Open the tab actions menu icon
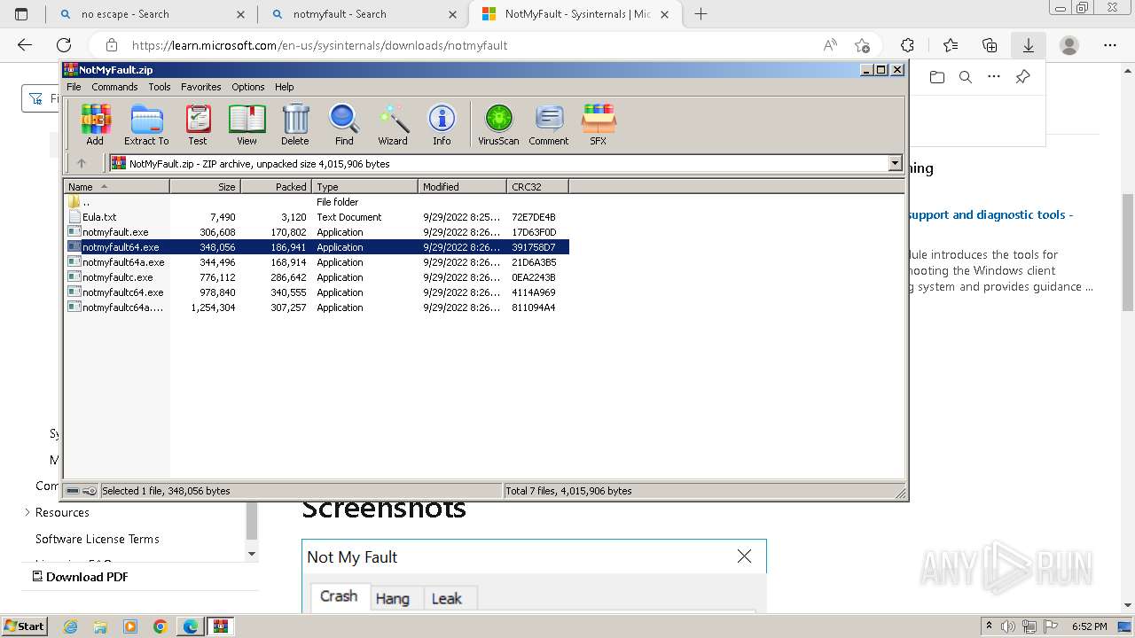 point(21,14)
